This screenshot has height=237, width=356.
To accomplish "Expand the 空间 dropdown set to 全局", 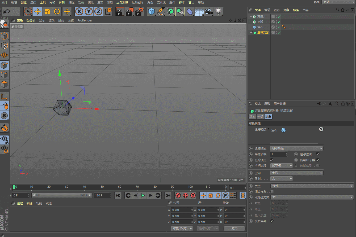I will pos(296,173).
